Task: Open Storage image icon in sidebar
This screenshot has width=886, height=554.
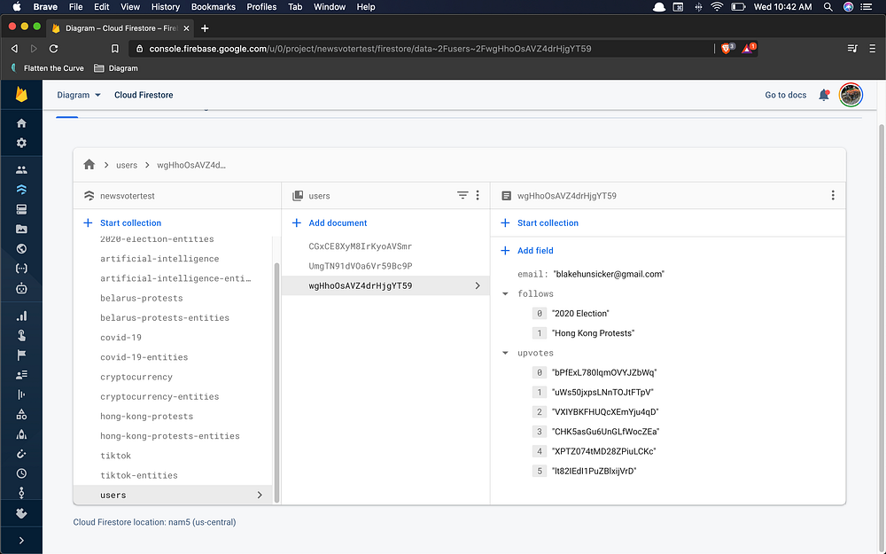Action: (21, 229)
